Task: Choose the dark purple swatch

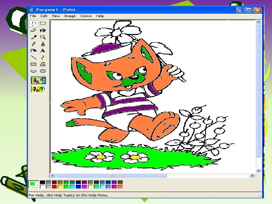Action: (84, 182)
